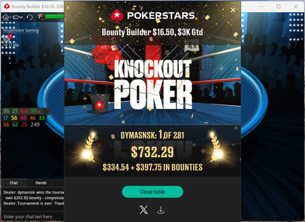Open the rewards chest icon
305x222 pixels.
point(41,17)
